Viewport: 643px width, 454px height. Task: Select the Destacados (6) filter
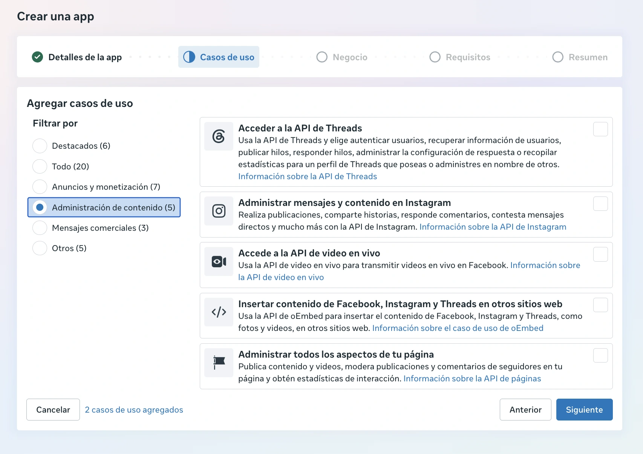tap(40, 146)
